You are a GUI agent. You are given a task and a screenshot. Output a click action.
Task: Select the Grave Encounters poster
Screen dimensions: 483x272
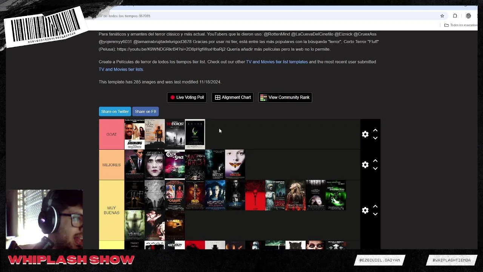336,195
